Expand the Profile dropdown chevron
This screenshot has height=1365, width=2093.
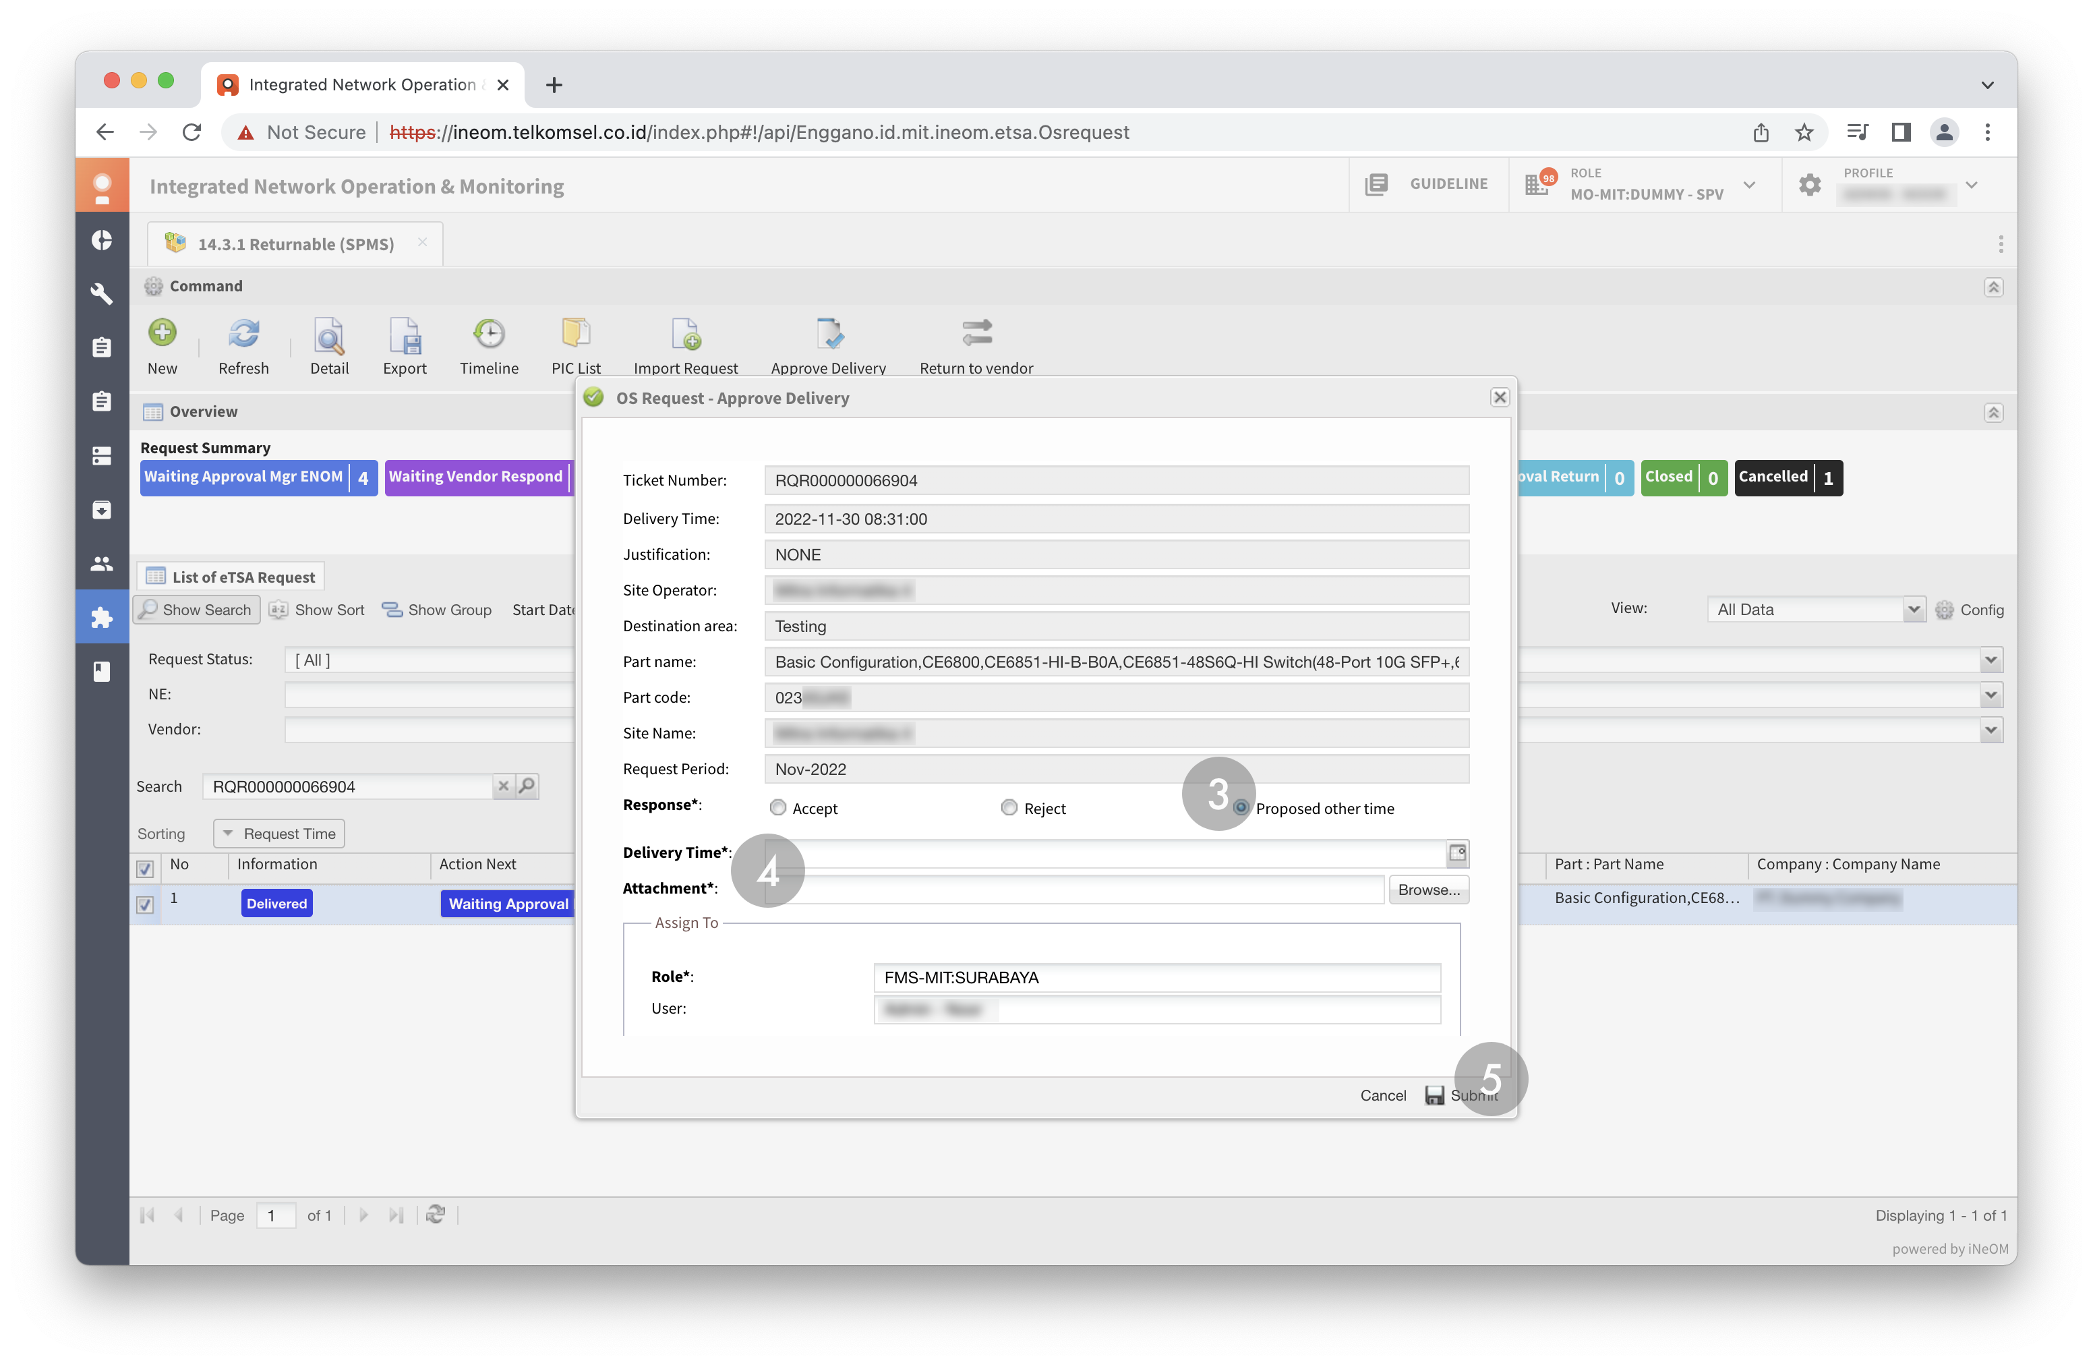click(x=1972, y=185)
